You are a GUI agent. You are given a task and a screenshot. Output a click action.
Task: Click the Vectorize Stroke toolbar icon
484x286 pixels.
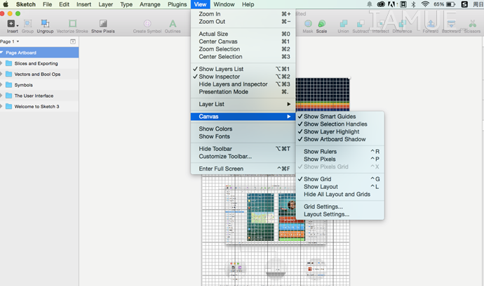coord(72,23)
